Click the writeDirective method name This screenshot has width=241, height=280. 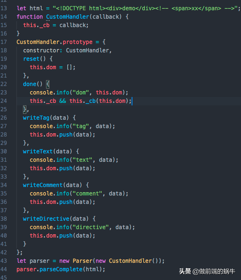point(46,219)
